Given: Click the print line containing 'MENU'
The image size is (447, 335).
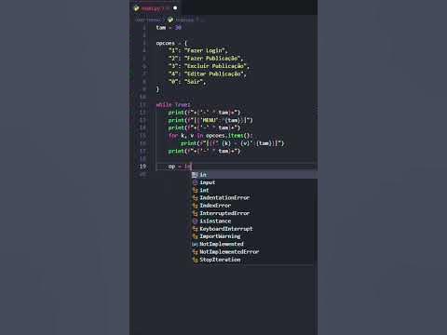Looking at the screenshot, I should [x=210, y=120].
